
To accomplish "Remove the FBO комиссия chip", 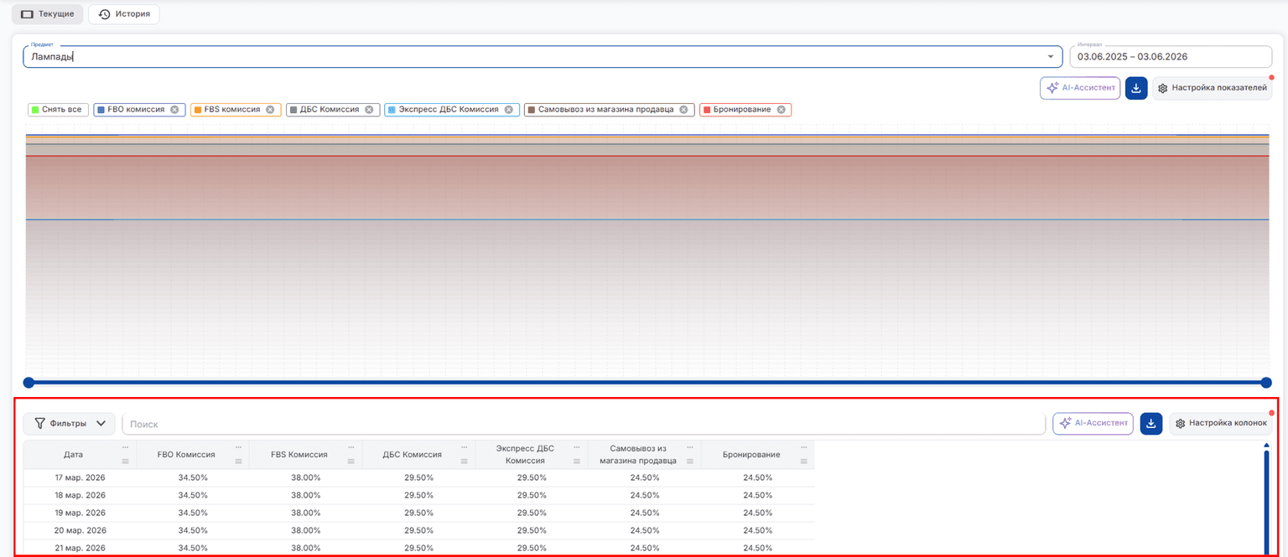I will click(x=174, y=110).
